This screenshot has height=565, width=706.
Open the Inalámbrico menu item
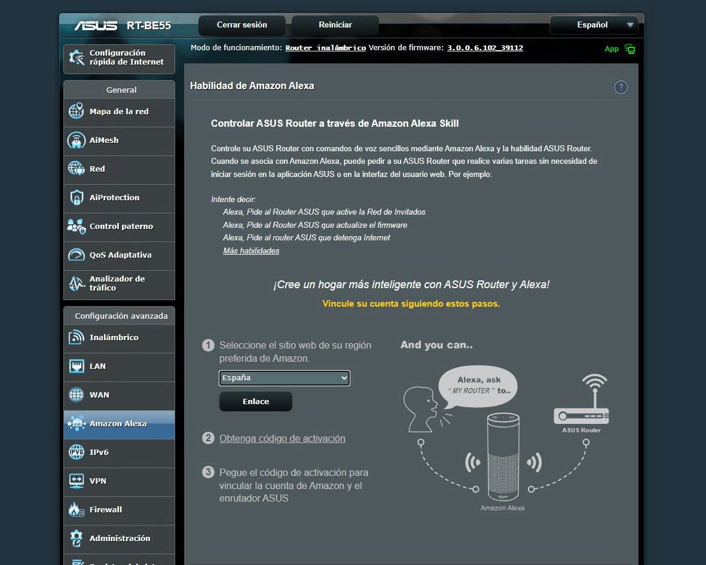[x=114, y=338]
